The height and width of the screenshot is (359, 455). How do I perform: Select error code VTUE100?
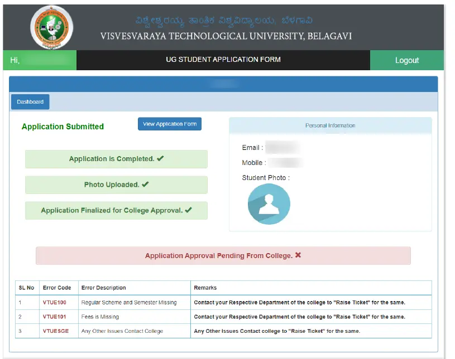[55, 303]
